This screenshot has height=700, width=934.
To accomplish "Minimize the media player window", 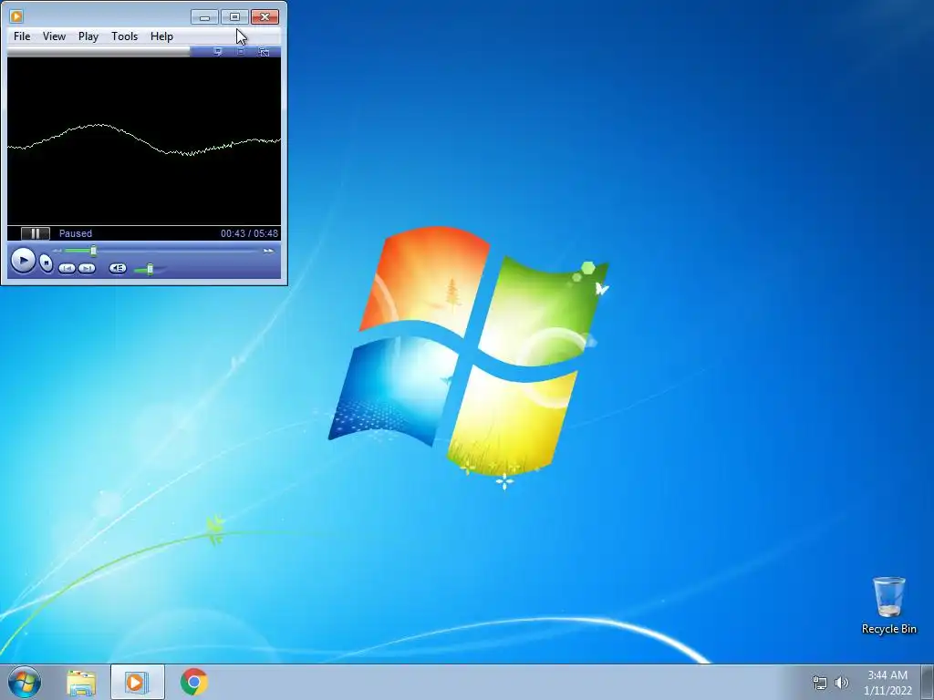I will [x=205, y=17].
